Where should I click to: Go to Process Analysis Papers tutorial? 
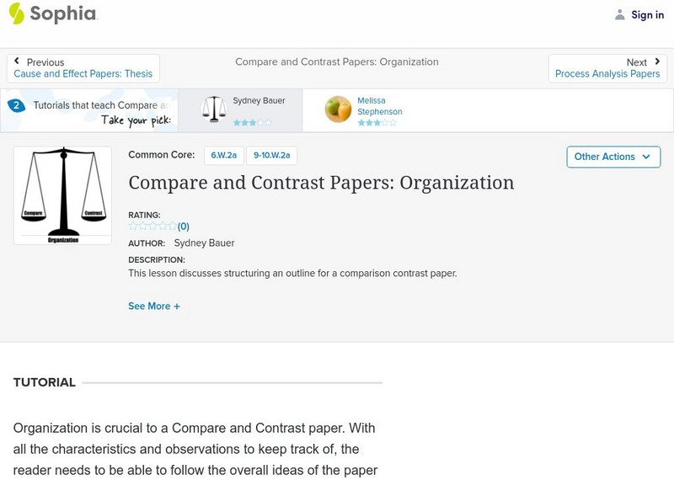tap(607, 74)
